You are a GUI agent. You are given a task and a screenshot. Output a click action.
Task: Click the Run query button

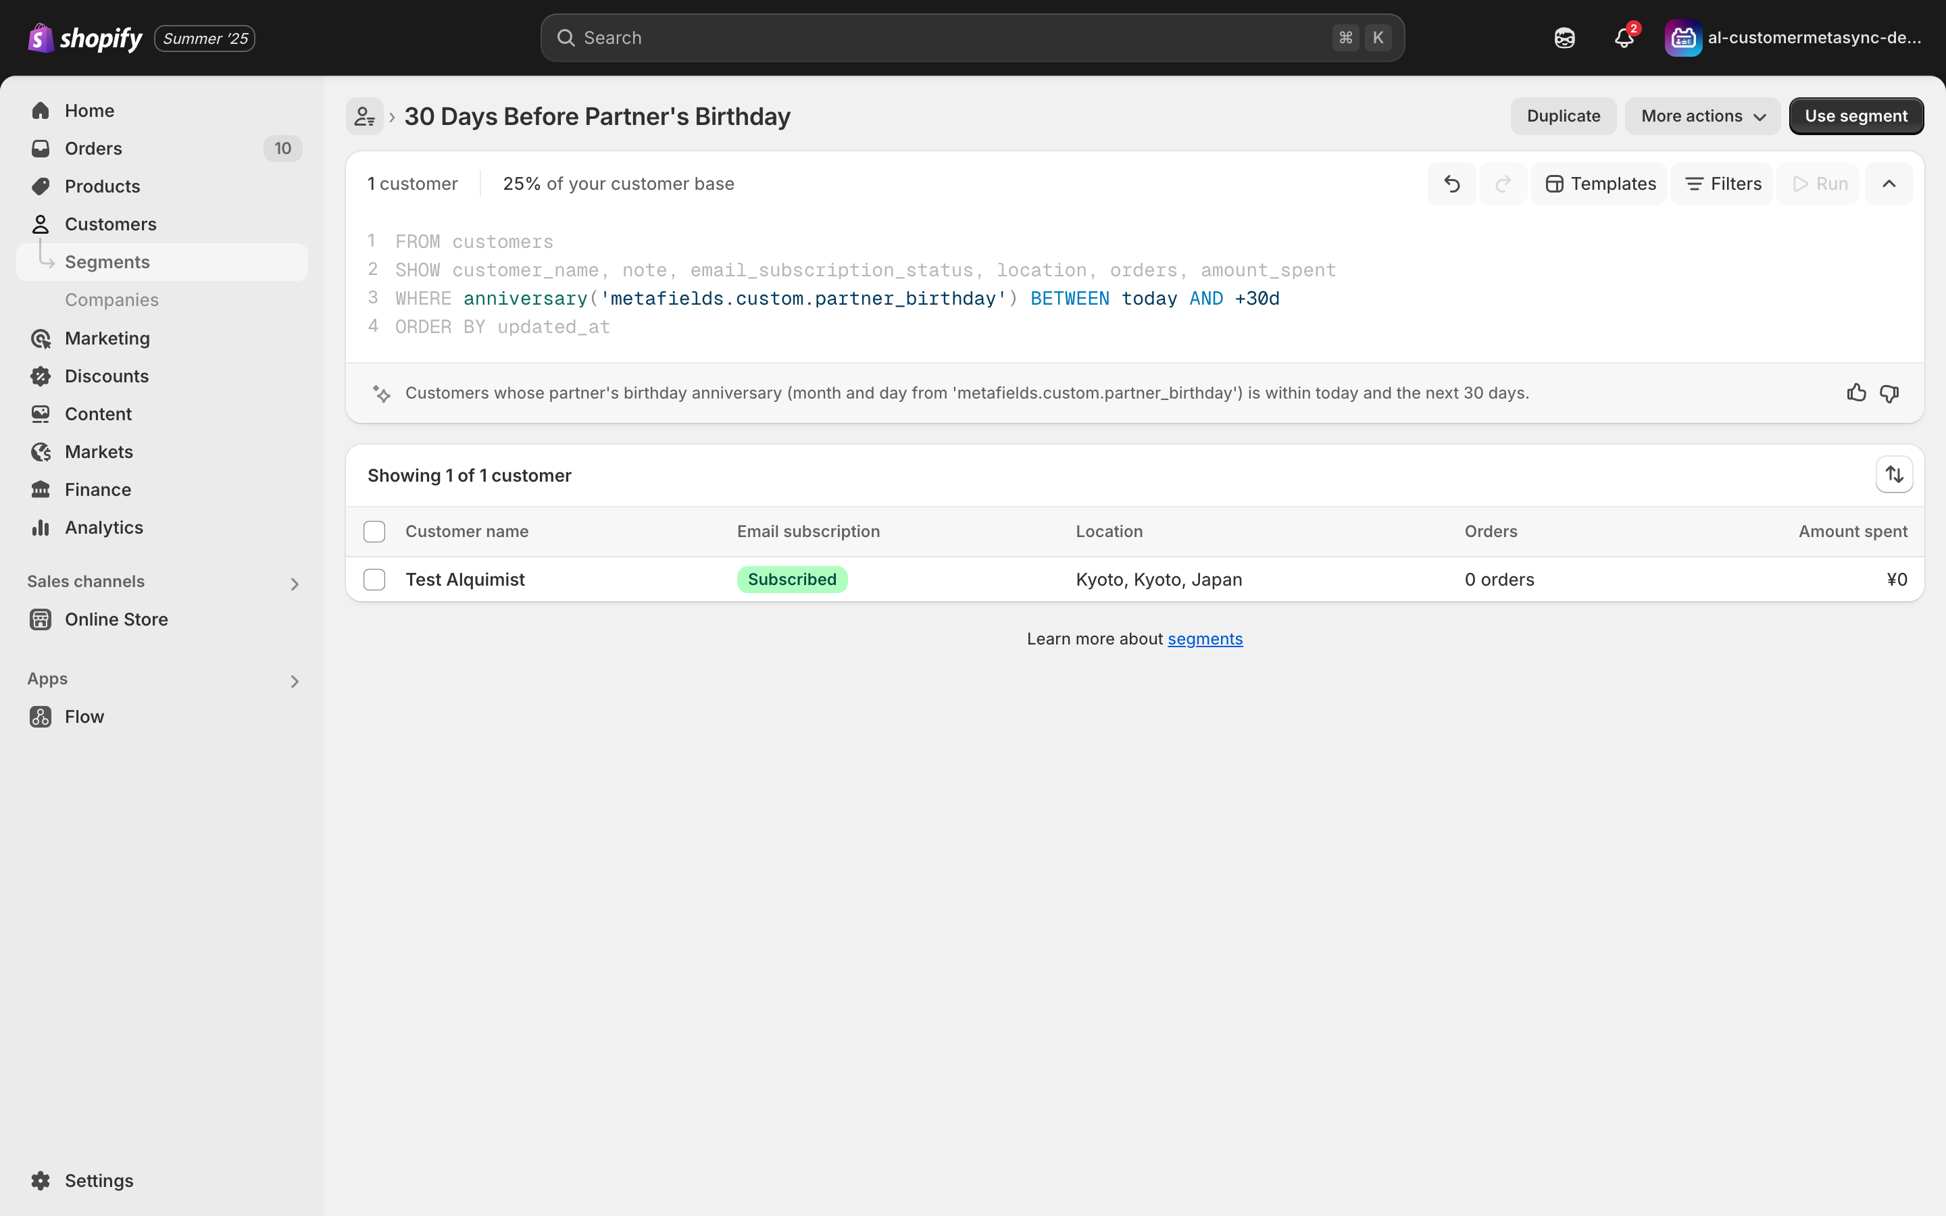[1819, 183]
